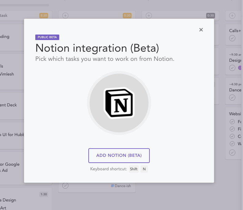The image size is (243, 210).
Task: Click the Shift shortcut key label
Action: pos(133,169)
